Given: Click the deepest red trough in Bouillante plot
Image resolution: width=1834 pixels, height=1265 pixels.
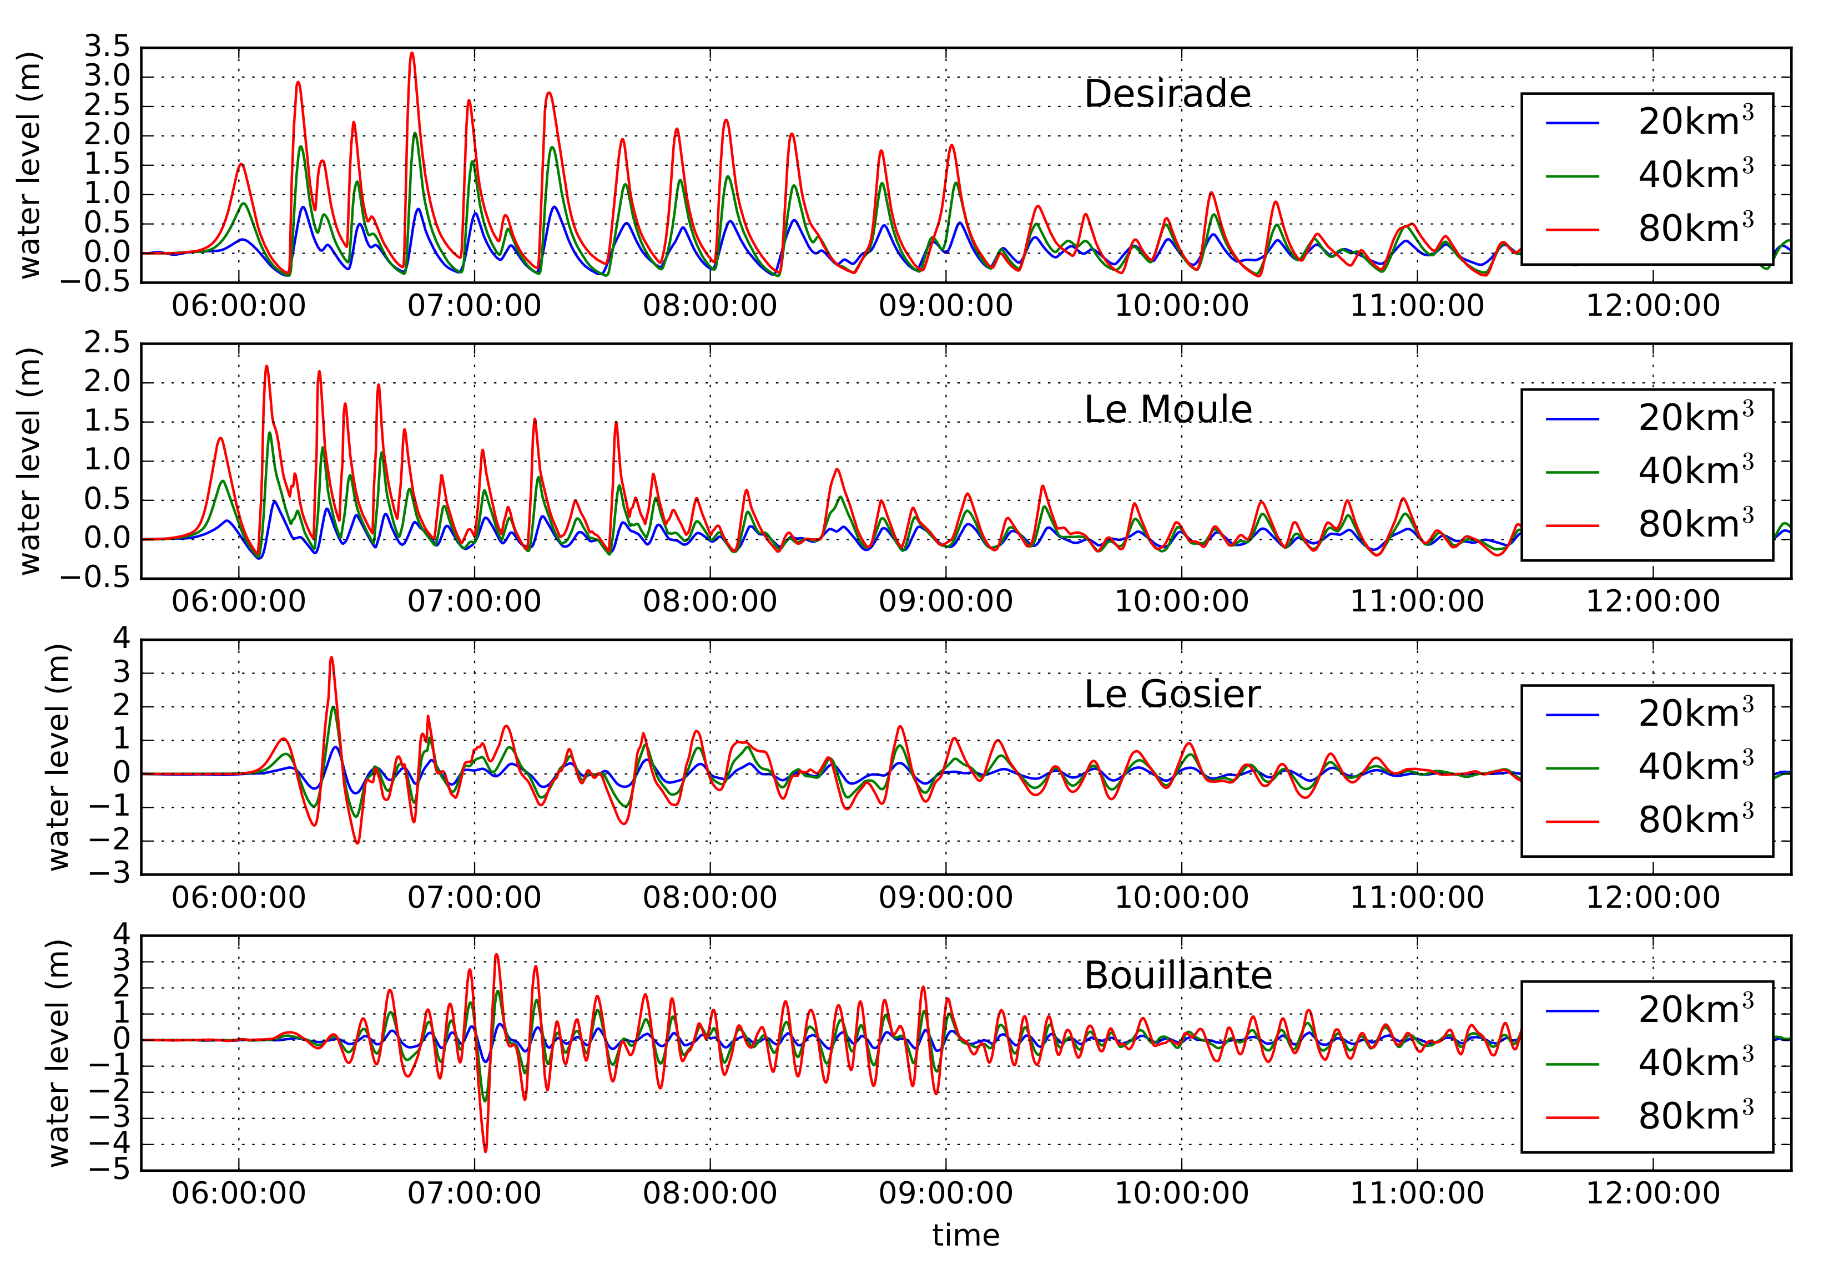Looking at the screenshot, I should point(485,1150).
